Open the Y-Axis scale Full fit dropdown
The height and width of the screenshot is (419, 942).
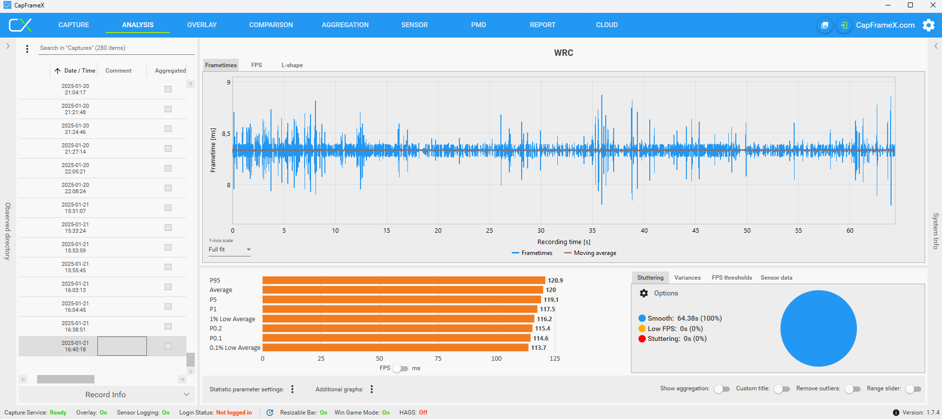pos(230,250)
